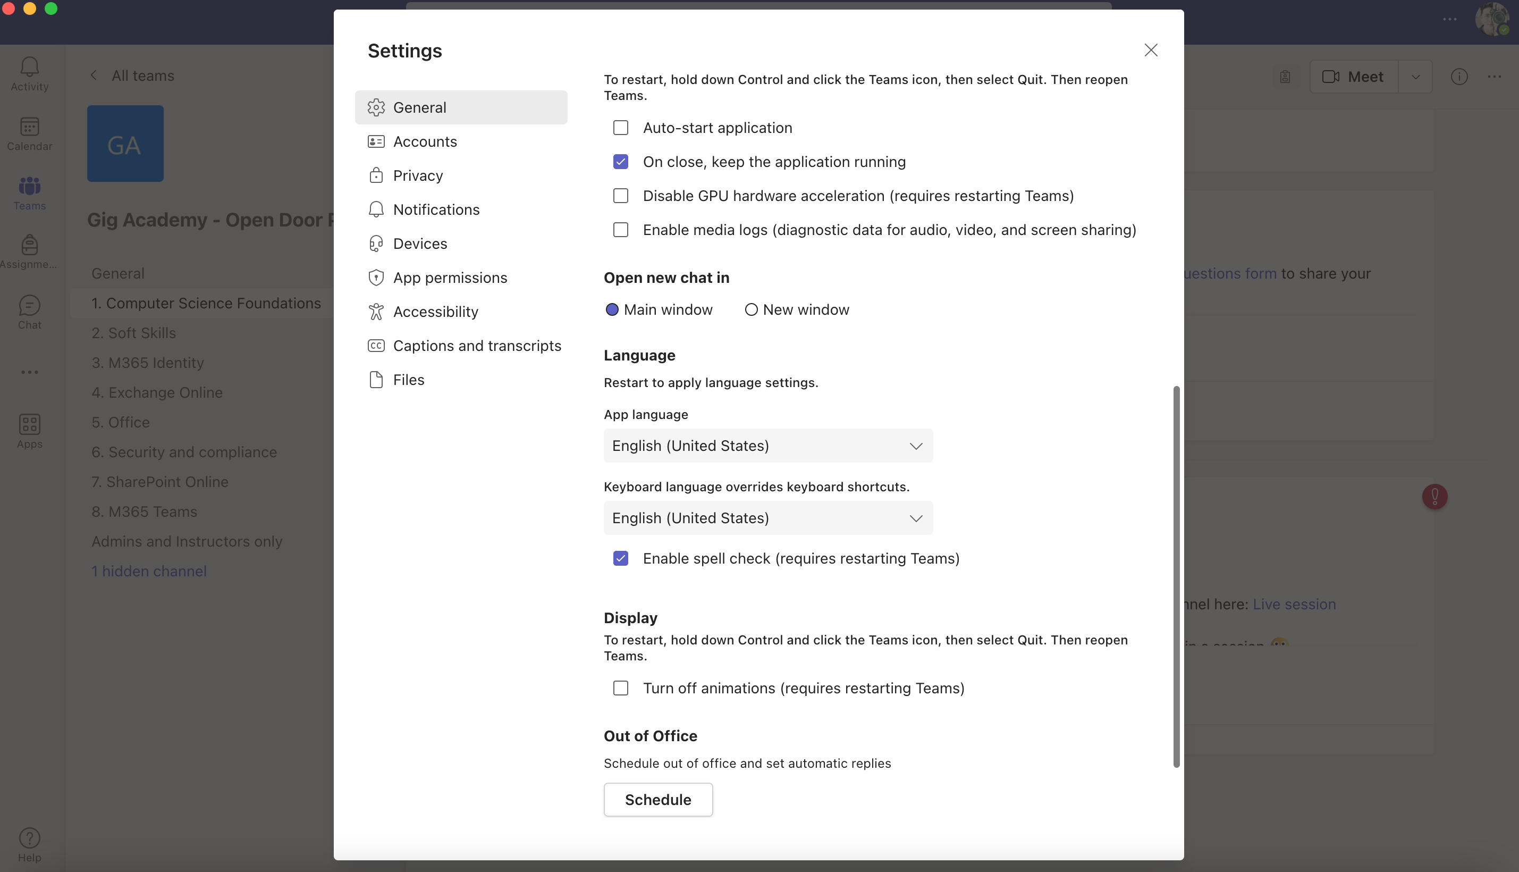This screenshot has width=1519, height=872.
Task: Enable Auto-start application checkbox
Action: tap(621, 128)
